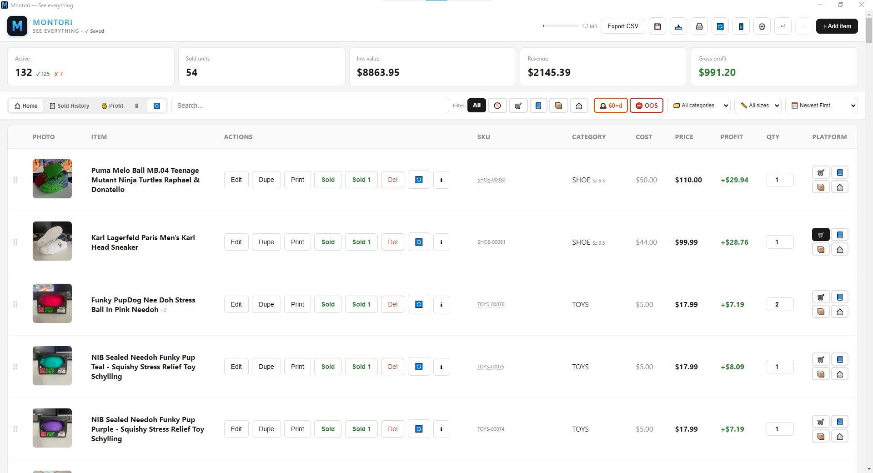Click sync icon in Karl Lagerfeld row
The width and height of the screenshot is (873, 473).
coord(419,242)
